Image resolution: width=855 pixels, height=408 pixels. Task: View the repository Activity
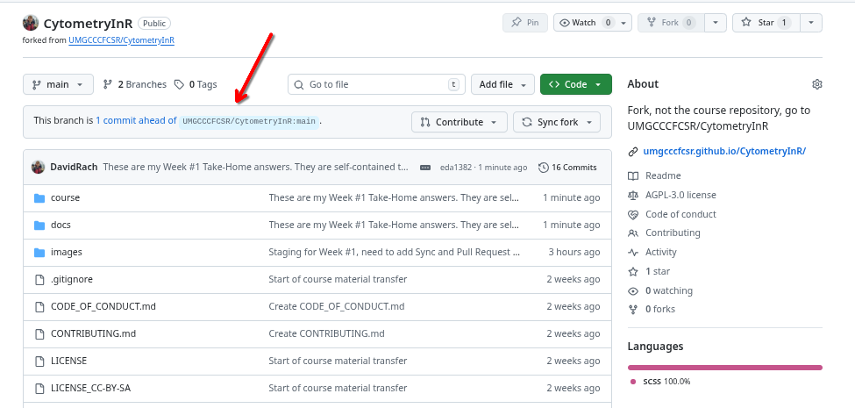pyautogui.click(x=660, y=252)
